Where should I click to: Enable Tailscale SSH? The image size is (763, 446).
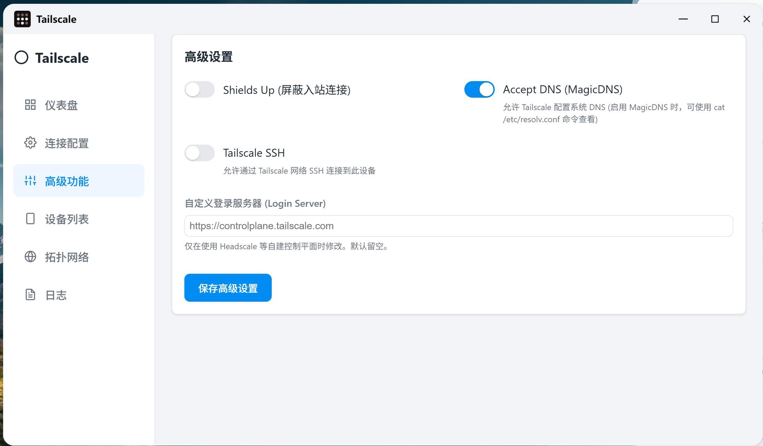tap(199, 153)
